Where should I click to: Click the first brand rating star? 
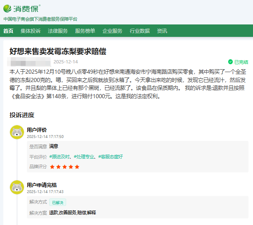[x=52, y=167]
